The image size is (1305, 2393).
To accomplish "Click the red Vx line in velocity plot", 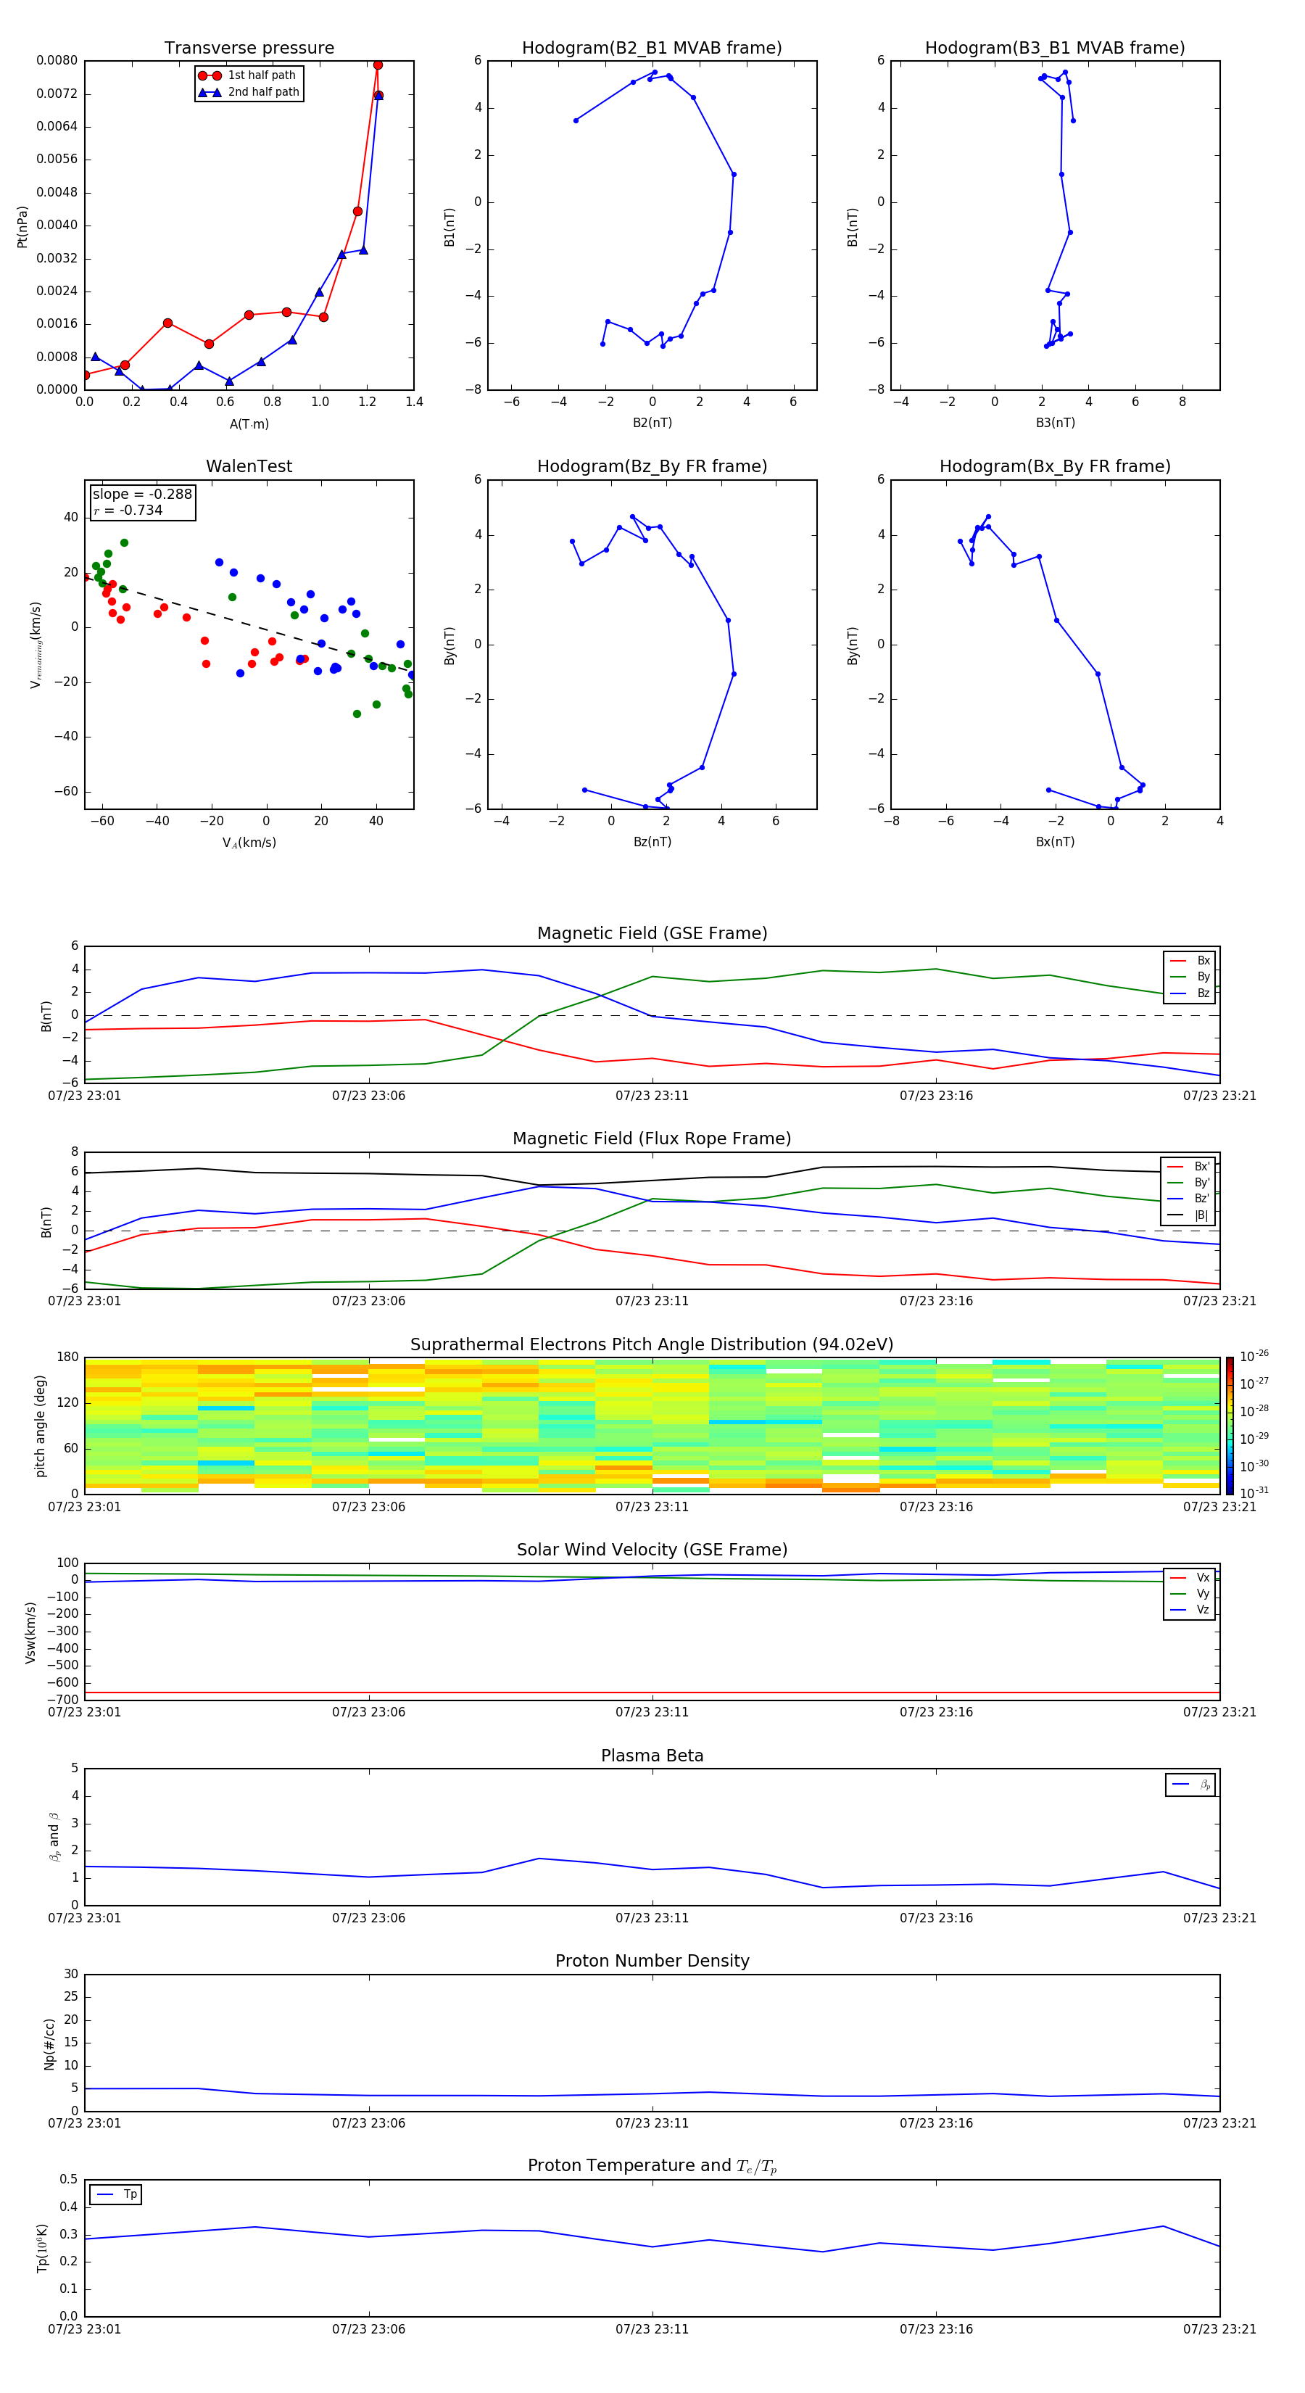I will point(652,1693).
